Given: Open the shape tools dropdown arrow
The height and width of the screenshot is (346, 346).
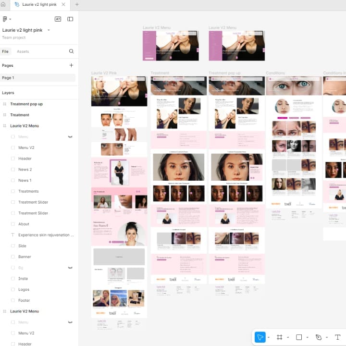Looking at the screenshot, I should 307,337.
